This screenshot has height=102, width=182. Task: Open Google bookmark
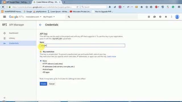pyautogui.click(x=28, y=12)
